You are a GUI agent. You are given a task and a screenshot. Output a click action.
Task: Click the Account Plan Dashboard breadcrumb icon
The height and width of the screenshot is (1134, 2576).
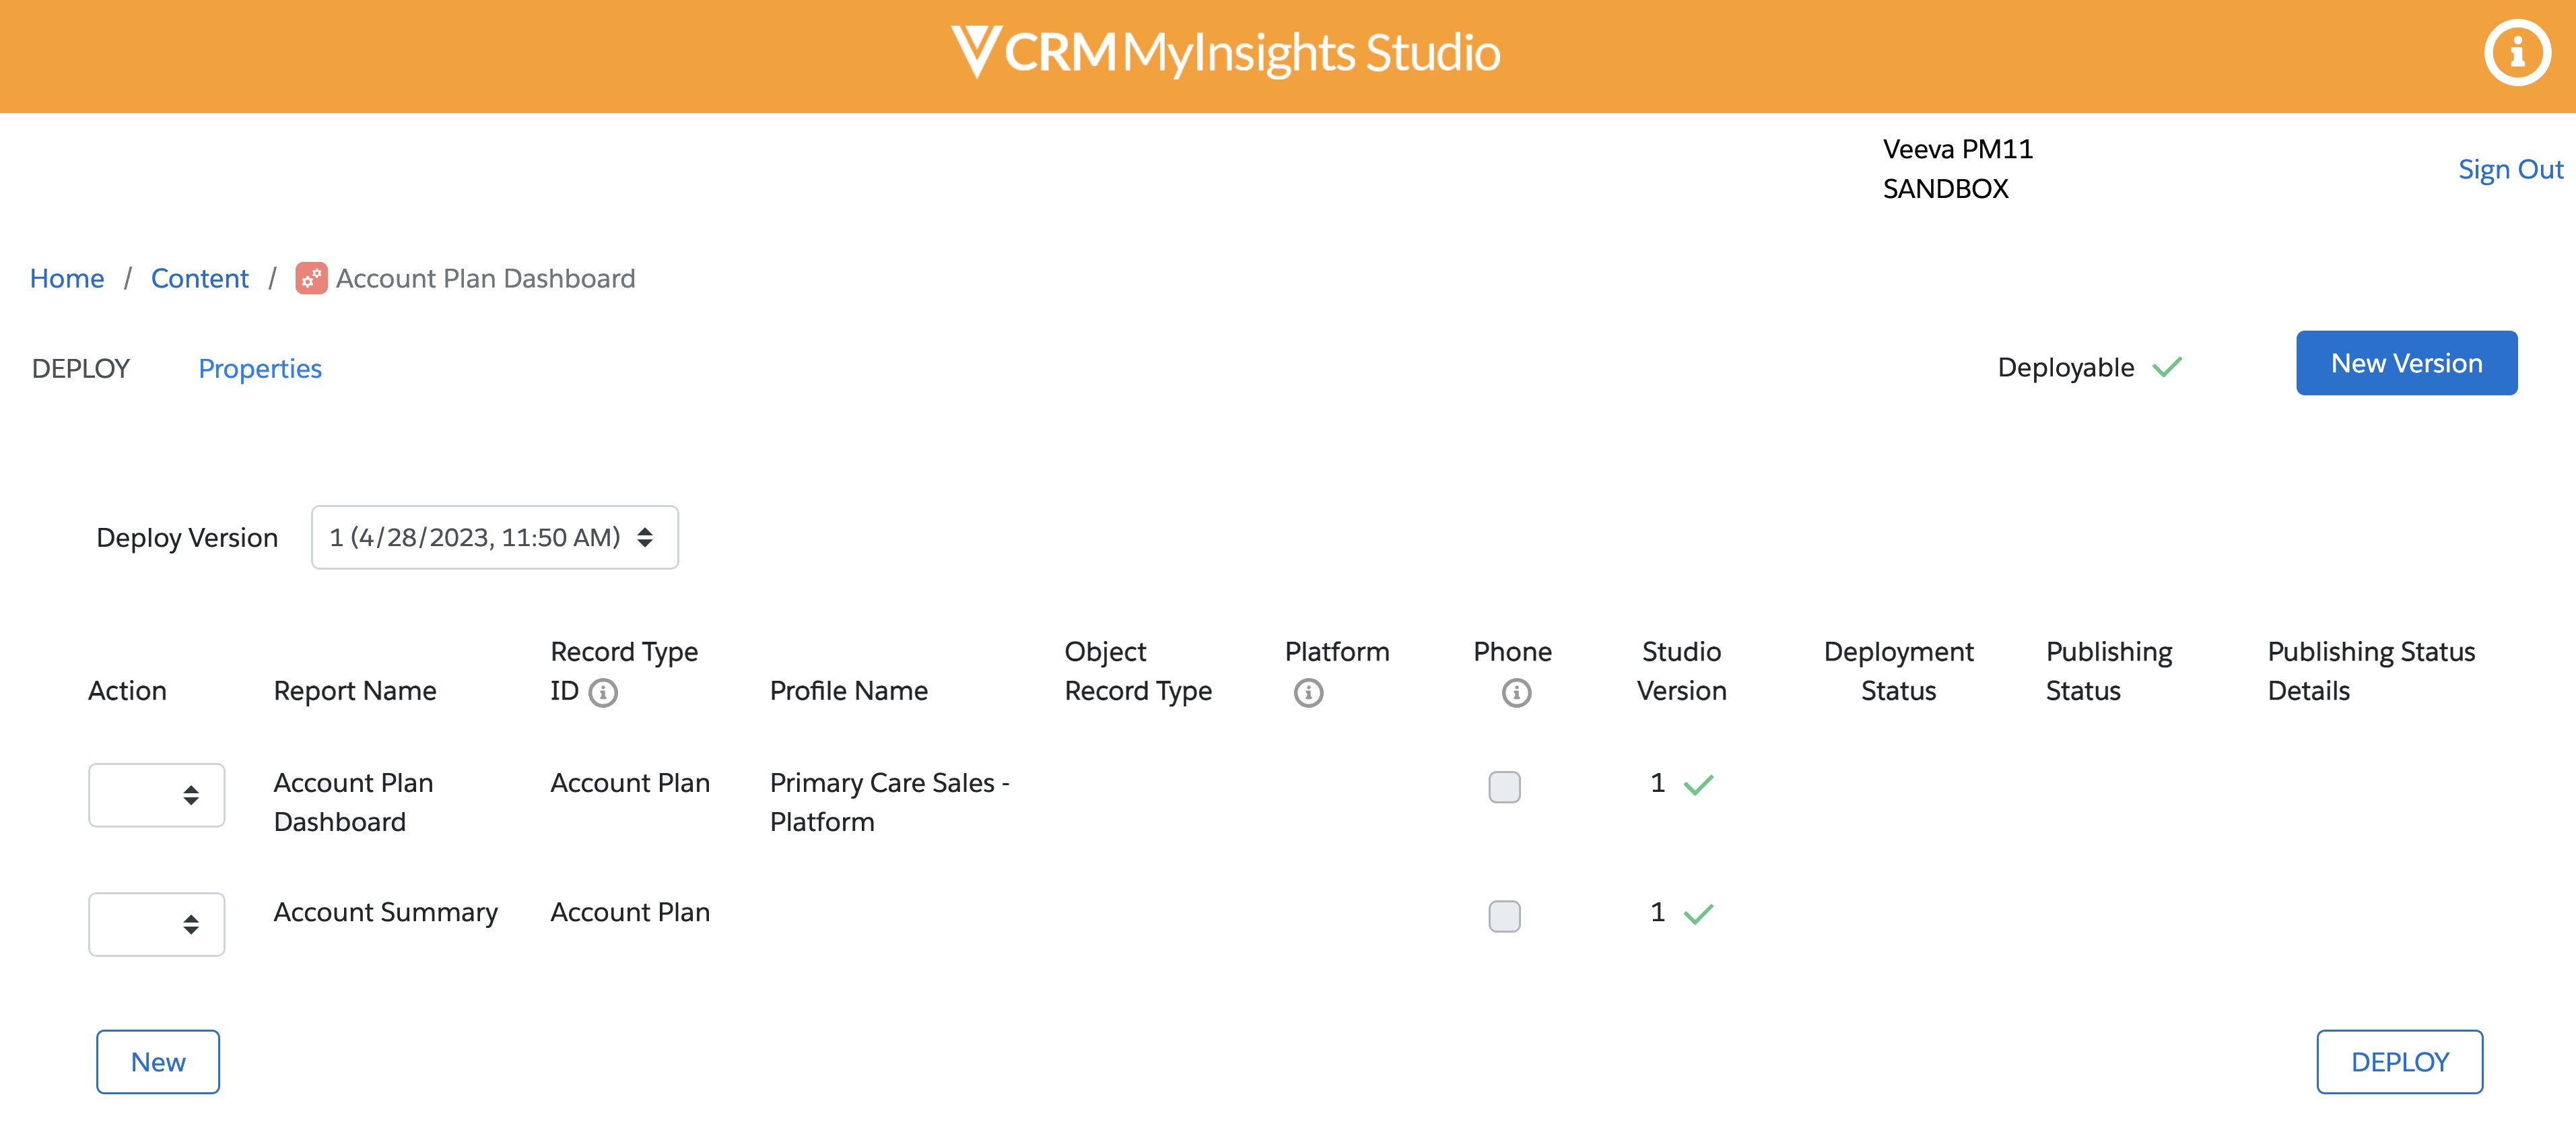tap(311, 278)
